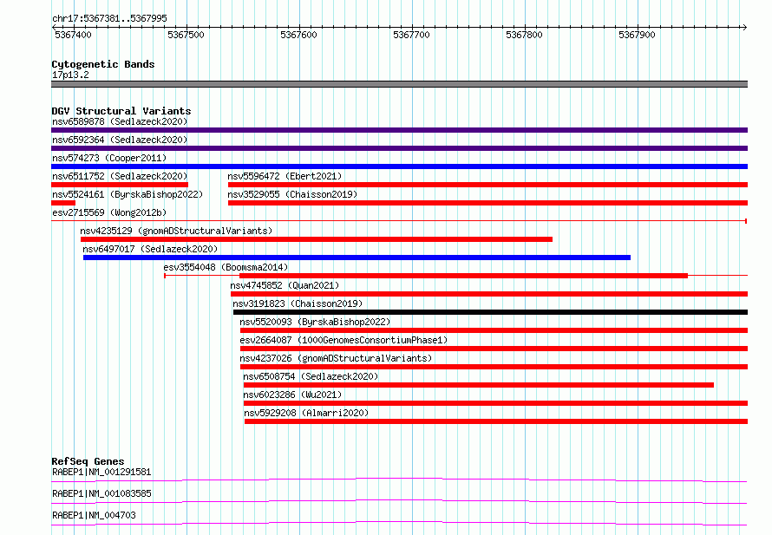Open esv2664087 (1000GenomesConsortiumPhase1) label
This screenshot has height=535, width=772.
[x=343, y=340]
